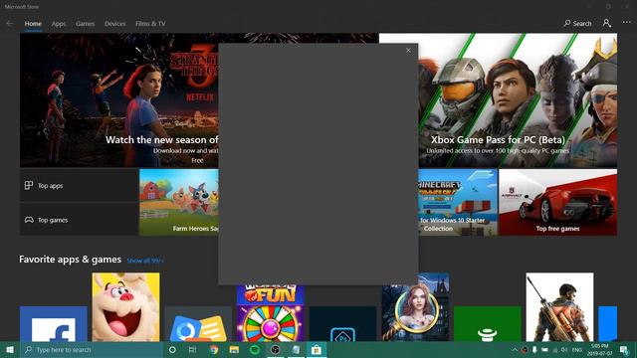Open the volume tray icon
This screenshot has height=358, width=637.
coord(564,350)
